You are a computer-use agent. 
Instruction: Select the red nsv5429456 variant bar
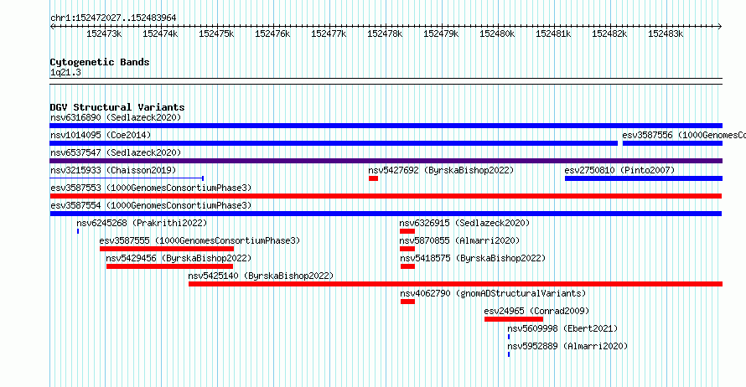click(170, 266)
